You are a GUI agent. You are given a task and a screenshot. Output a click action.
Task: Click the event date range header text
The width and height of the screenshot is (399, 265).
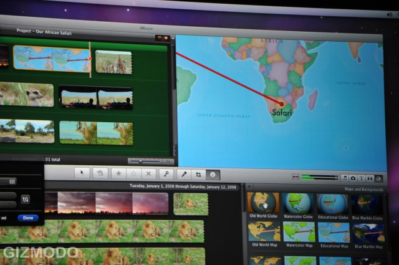[x=183, y=186]
